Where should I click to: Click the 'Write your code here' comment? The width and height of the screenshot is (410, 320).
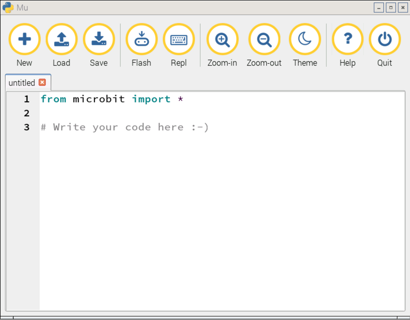click(x=125, y=127)
